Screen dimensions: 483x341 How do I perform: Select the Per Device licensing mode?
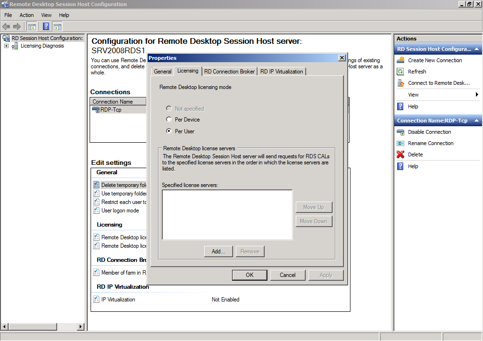[169, 119]
